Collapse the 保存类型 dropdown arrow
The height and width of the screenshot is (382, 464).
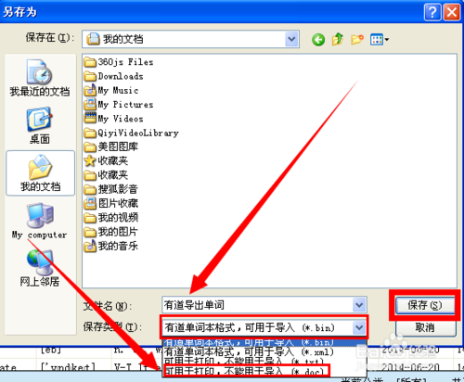(359, 327)
